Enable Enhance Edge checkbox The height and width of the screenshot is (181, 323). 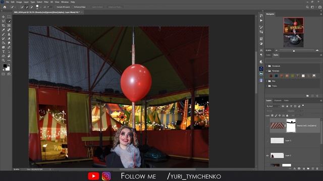tap(73, 7)
